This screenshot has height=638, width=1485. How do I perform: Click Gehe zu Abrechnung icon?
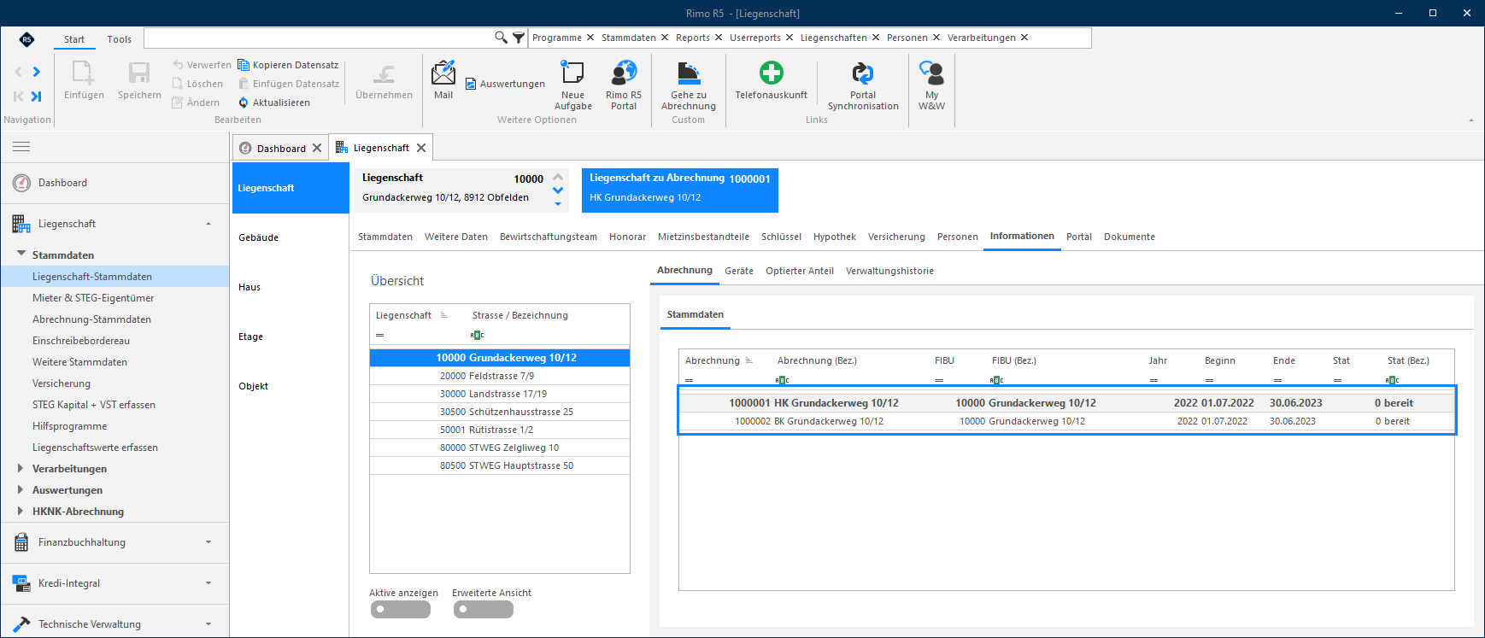point(689,73)
